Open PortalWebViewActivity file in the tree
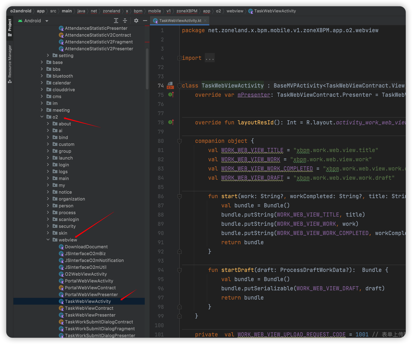This screenshot has width=412, height=344. point(89,281)
